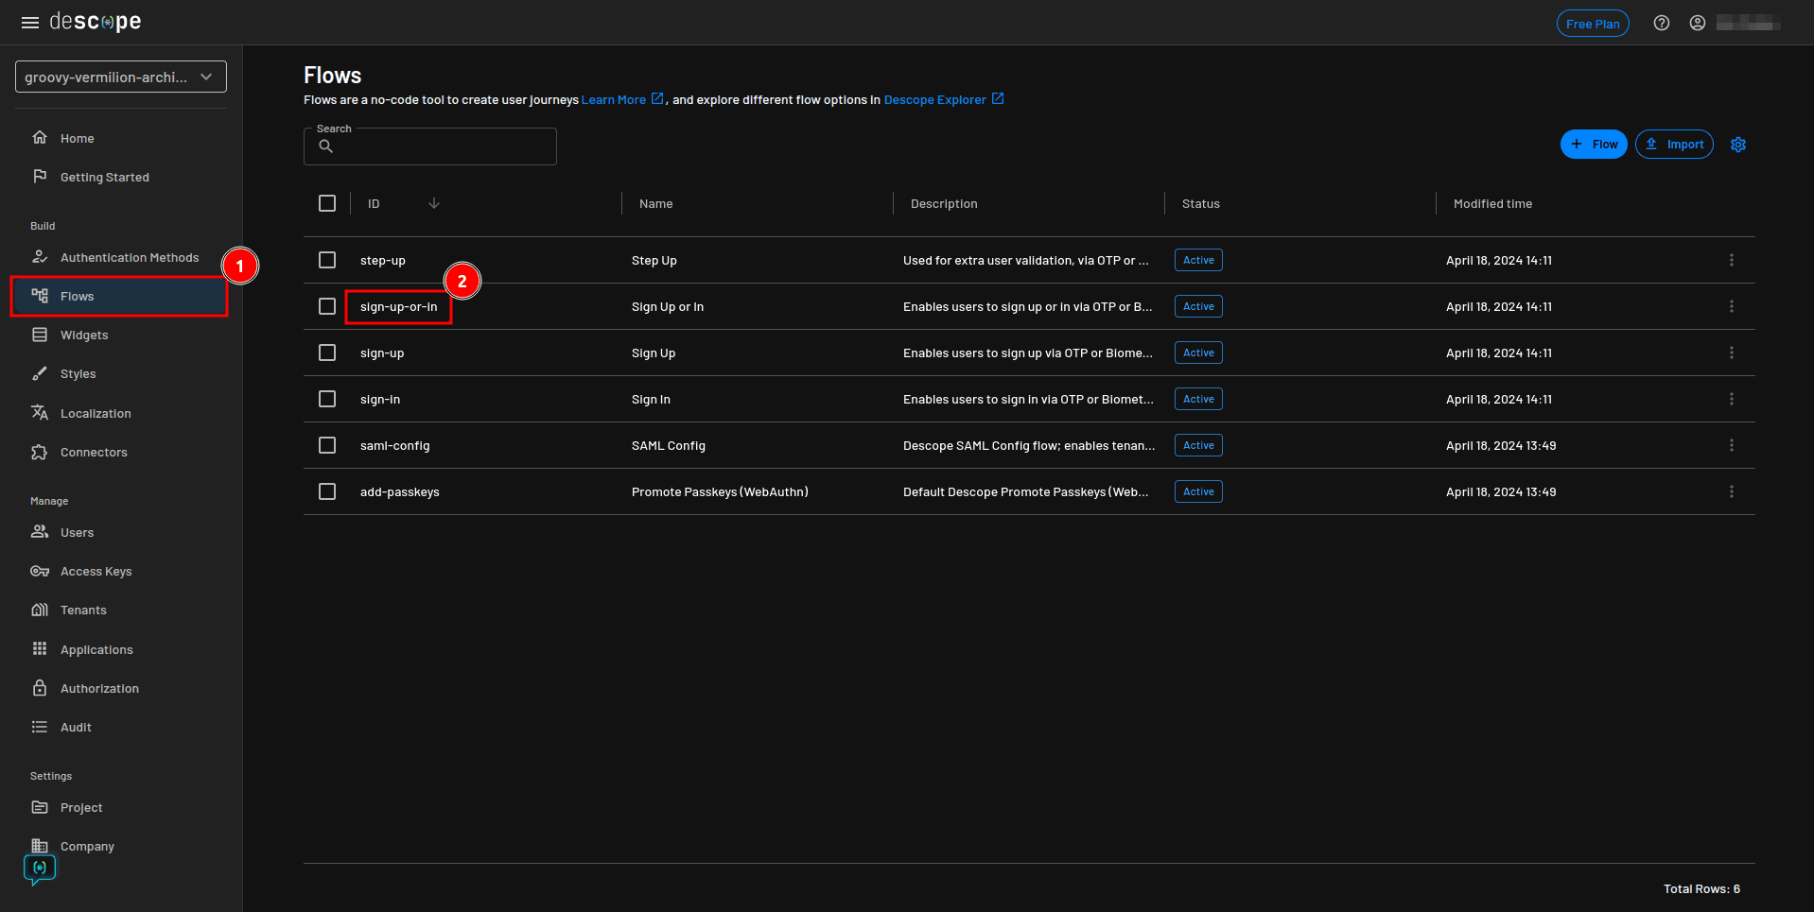Follow the Descope Explorer link

(934, 100)
